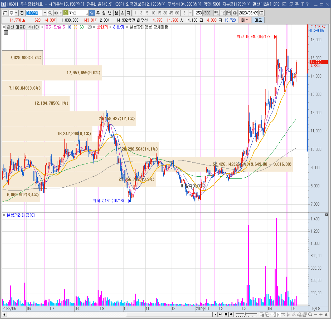Select the 15 interval tab
This screenshot has width=331, height=319.
pyautogui.click(x=159, y=13)
